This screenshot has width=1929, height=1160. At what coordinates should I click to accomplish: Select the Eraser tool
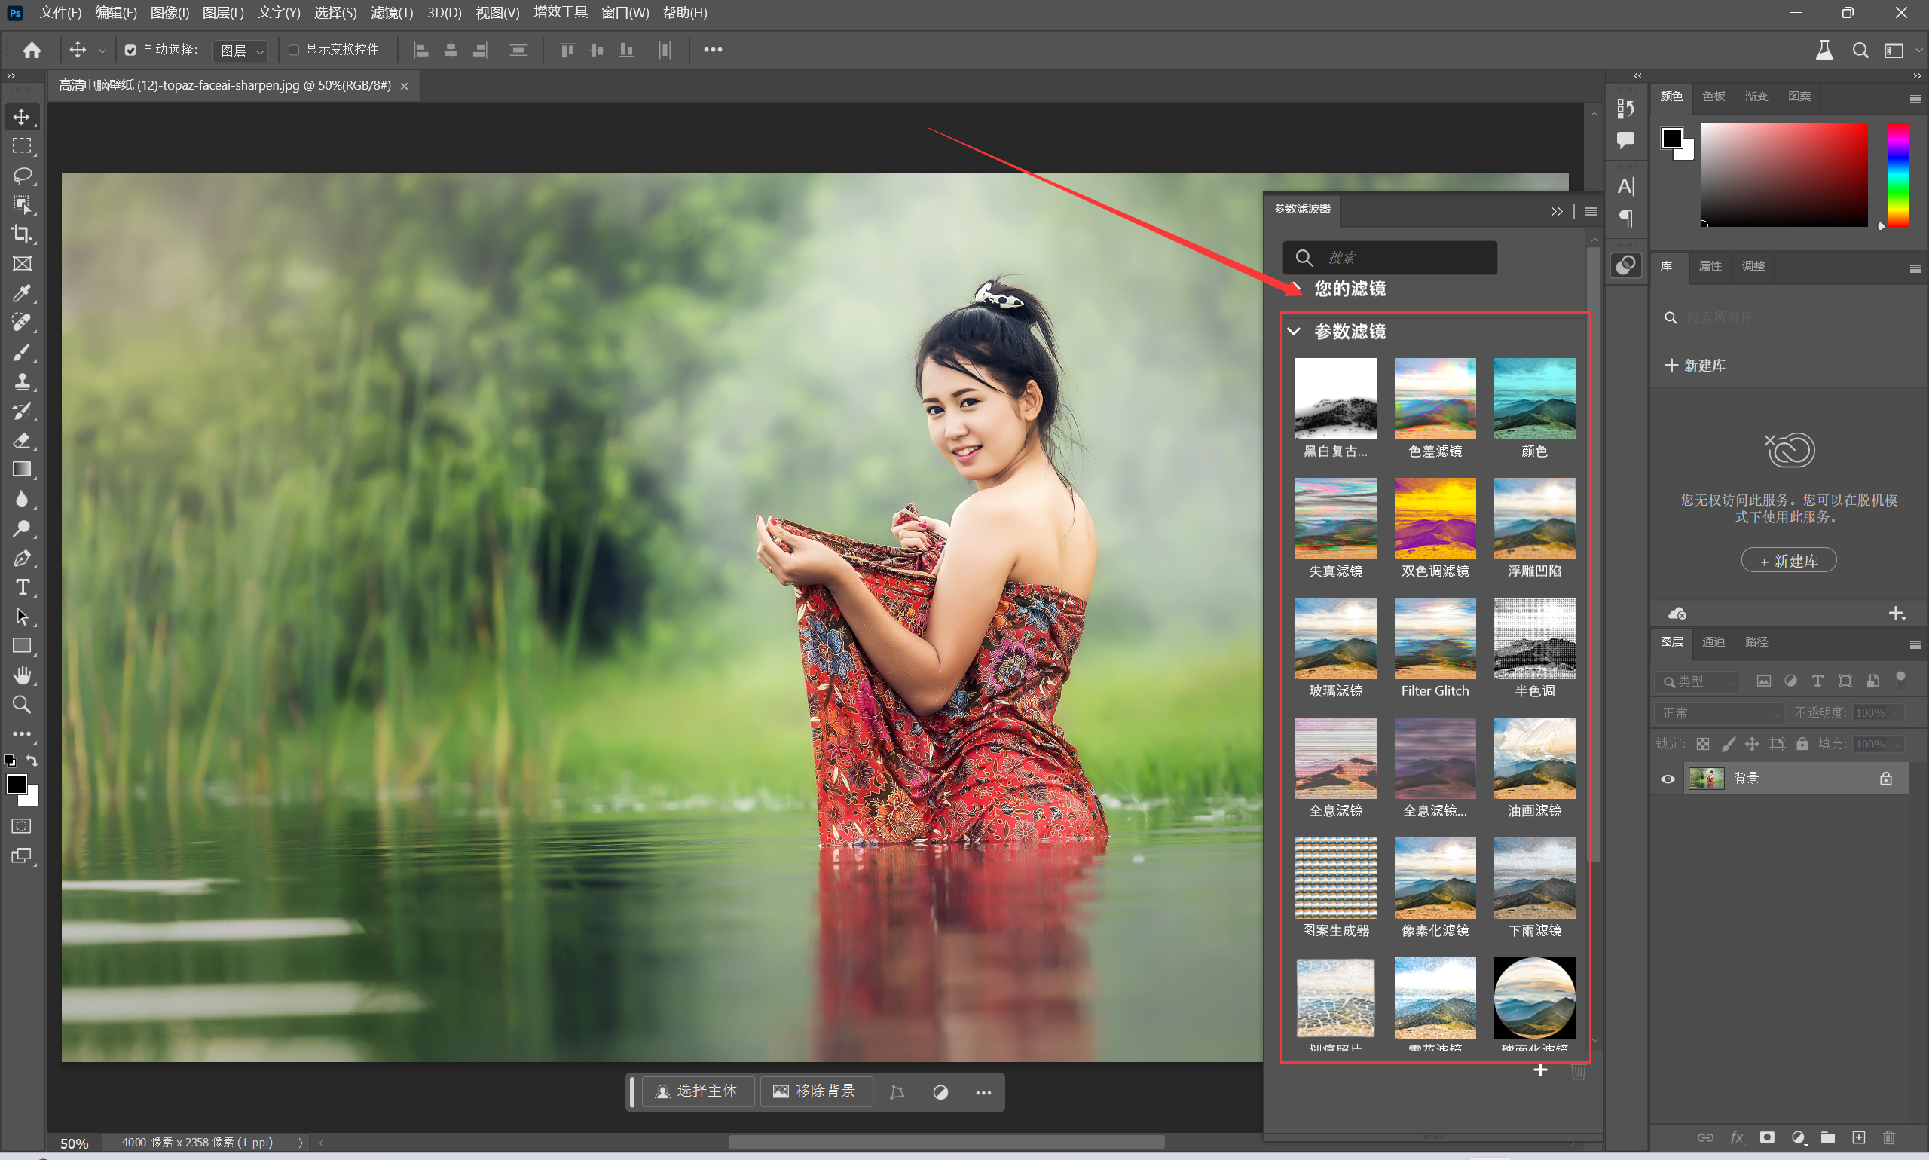click(x=22, y=440)
